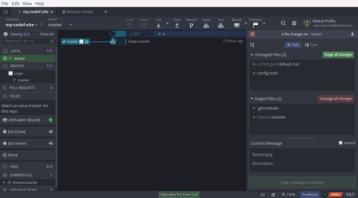Open the Edit menu
This screenshot has height=198, width=358.
click(x=16, y=3)
